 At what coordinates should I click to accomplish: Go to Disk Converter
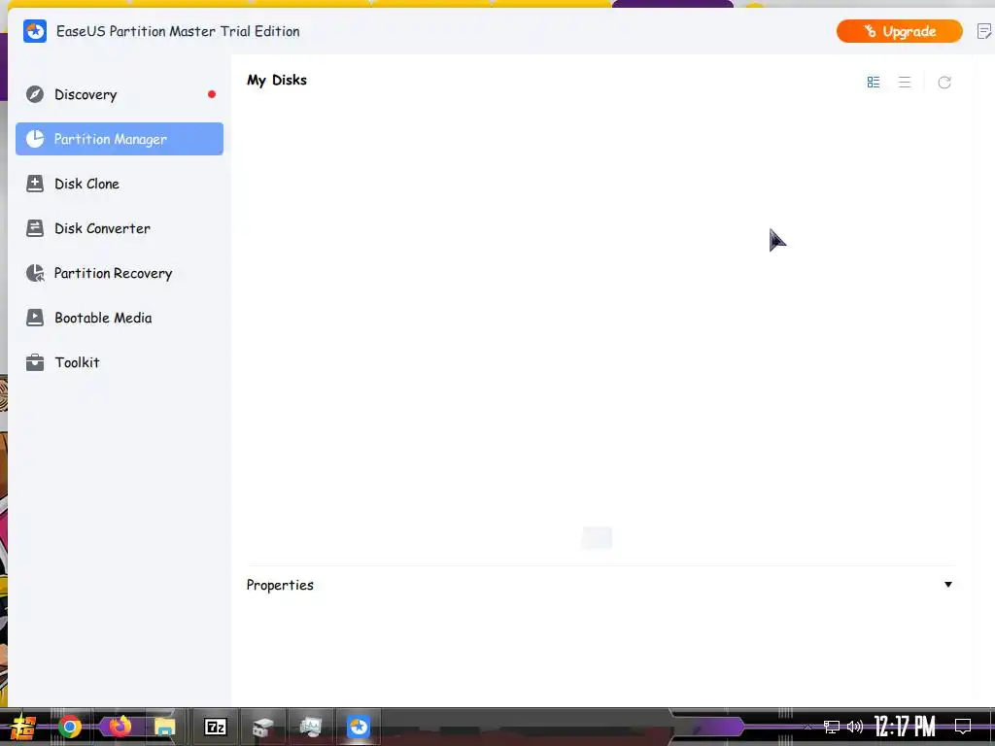(120, 228)
